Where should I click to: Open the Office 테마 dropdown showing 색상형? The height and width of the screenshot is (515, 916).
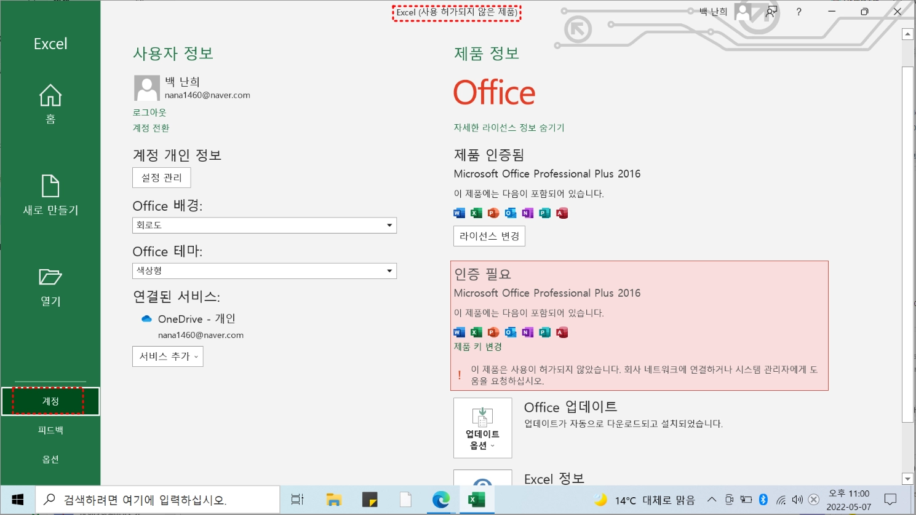(x=265, y=271)
